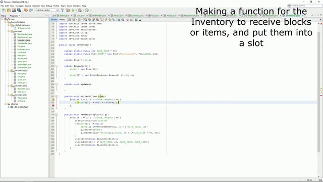Click the New Project toolbar icon
This screenshot has width=323, height=182.
[9, 10]
